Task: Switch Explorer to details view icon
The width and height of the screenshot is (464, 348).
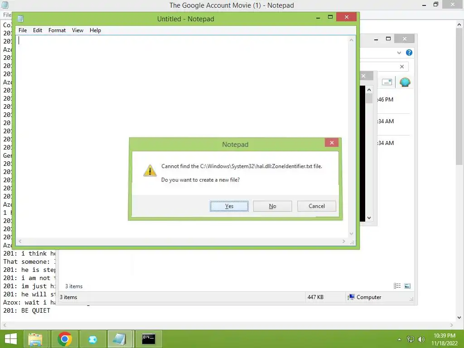Action: click(397, 286)
